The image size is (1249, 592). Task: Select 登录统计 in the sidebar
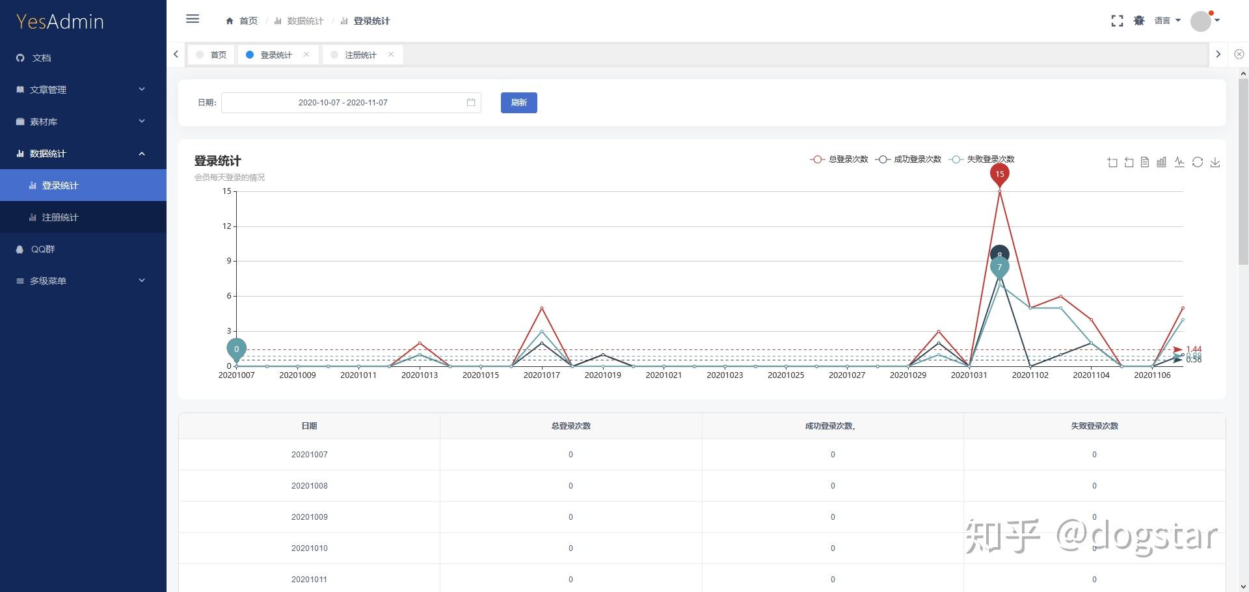[83, 185]
